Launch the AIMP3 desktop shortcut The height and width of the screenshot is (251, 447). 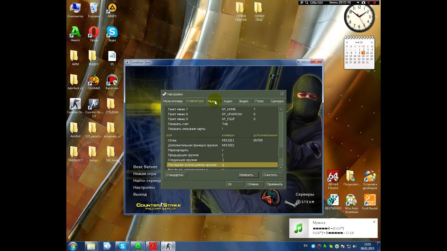pos(112,10)
